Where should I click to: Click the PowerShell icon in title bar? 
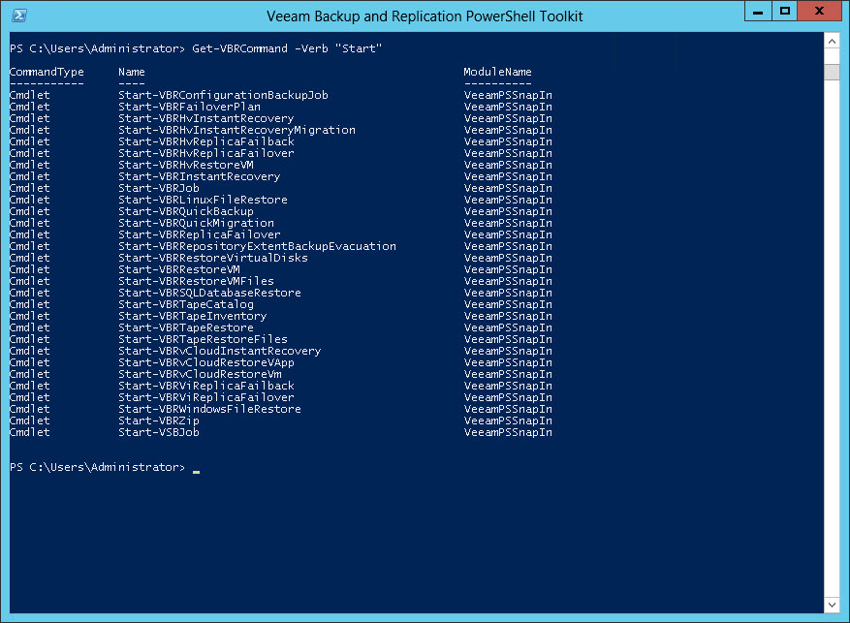point(19,16)
